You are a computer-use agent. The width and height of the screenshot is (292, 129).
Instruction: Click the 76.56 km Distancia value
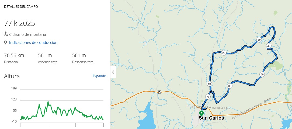pos(14,55)
